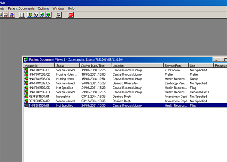Viewport: 227px width, 162px height.
Task: Open the Options menu
Action: point(43,8)
